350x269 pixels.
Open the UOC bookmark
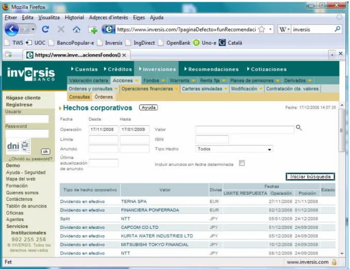pyautogui.click(x=36, y=43)
